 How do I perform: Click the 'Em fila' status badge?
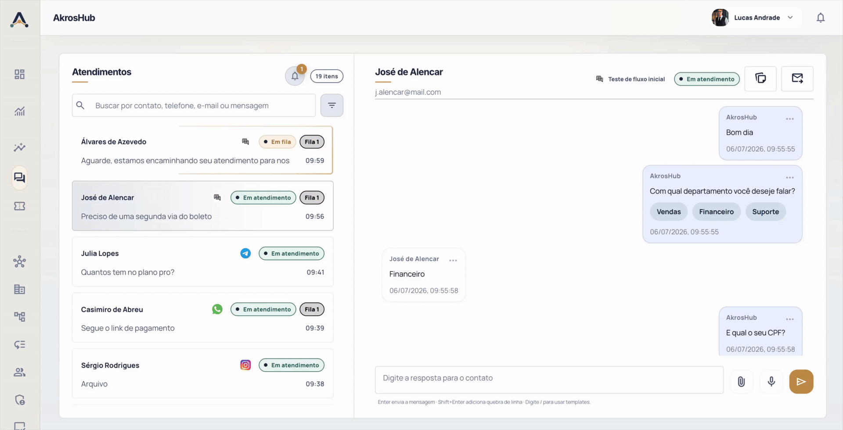tap(277, 142)
